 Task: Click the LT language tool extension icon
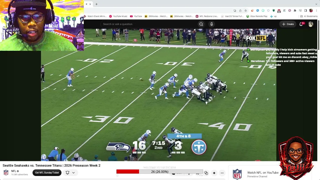coord(284,10)
